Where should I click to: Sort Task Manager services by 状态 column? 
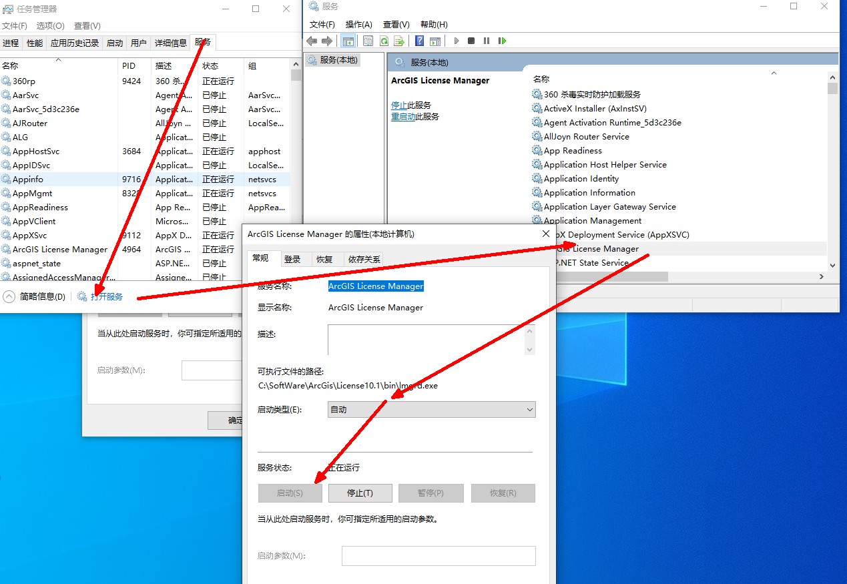click(x=222, y=65)
